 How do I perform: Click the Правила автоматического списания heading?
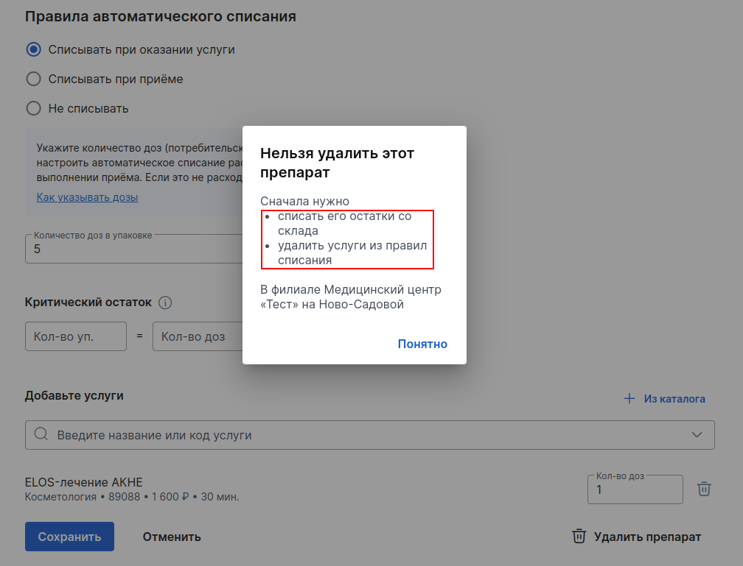tap(161, 17)
